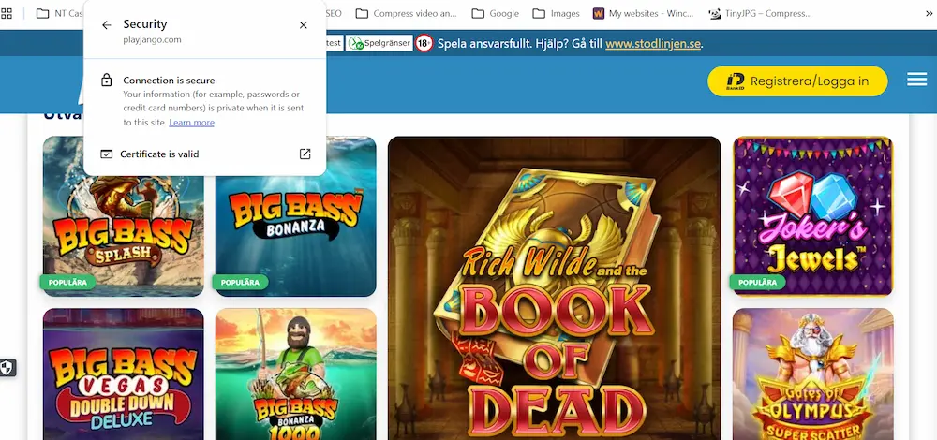Open the hamburger menu

pyautogui.click(x=916, y=79)
